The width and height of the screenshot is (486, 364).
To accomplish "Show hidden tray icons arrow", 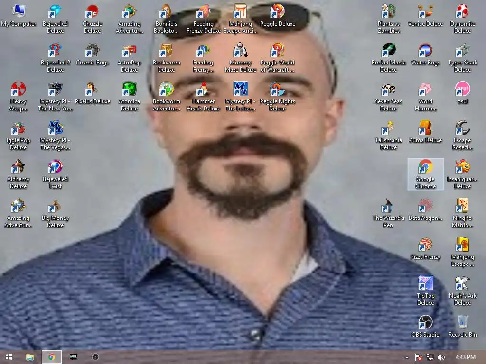I will click(407, 357).
